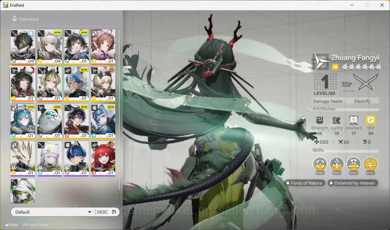
Task: Click the defense shield icon showing 0
Action: pos(365,142)
